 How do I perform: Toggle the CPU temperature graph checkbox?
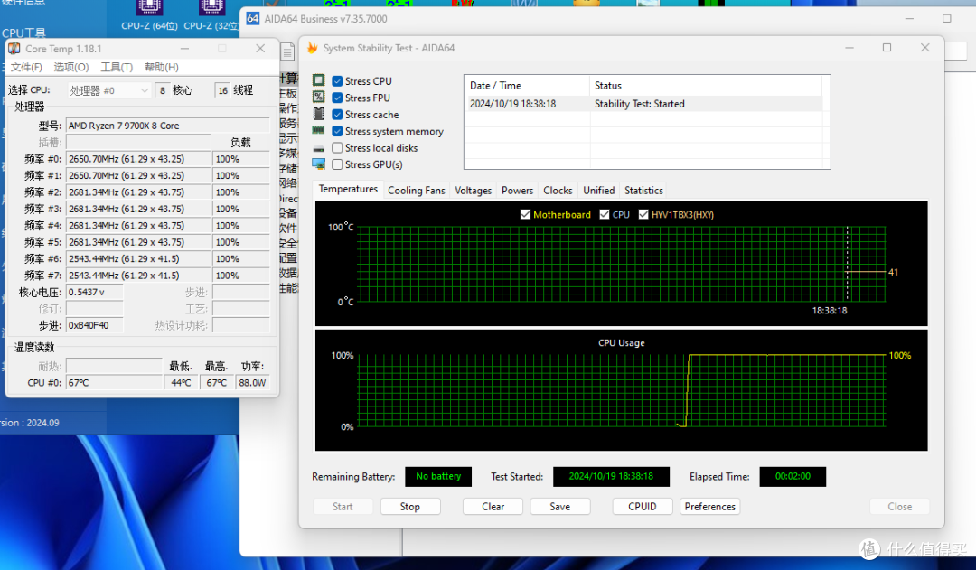click(x=605, y=215)
